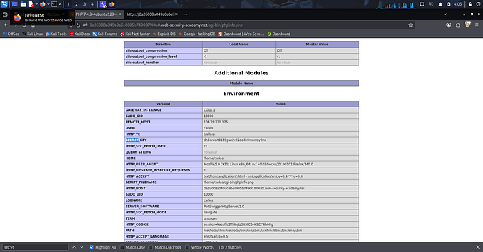Click the lock site-security icon
Viewport: 483px width, 252px height.
point(78,25)
